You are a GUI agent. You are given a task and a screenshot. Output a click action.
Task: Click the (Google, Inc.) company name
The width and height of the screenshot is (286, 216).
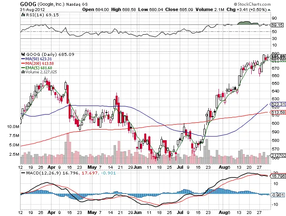coord(51,4)
